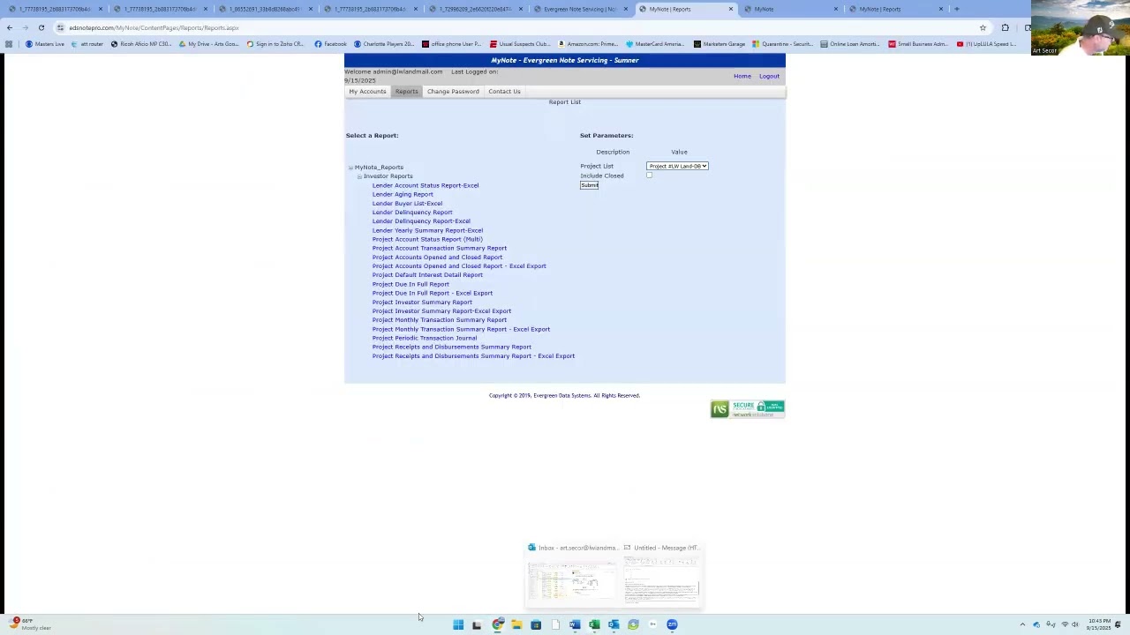
Task: Open File Explorer from the taskbar
Action: pos(516,624)
